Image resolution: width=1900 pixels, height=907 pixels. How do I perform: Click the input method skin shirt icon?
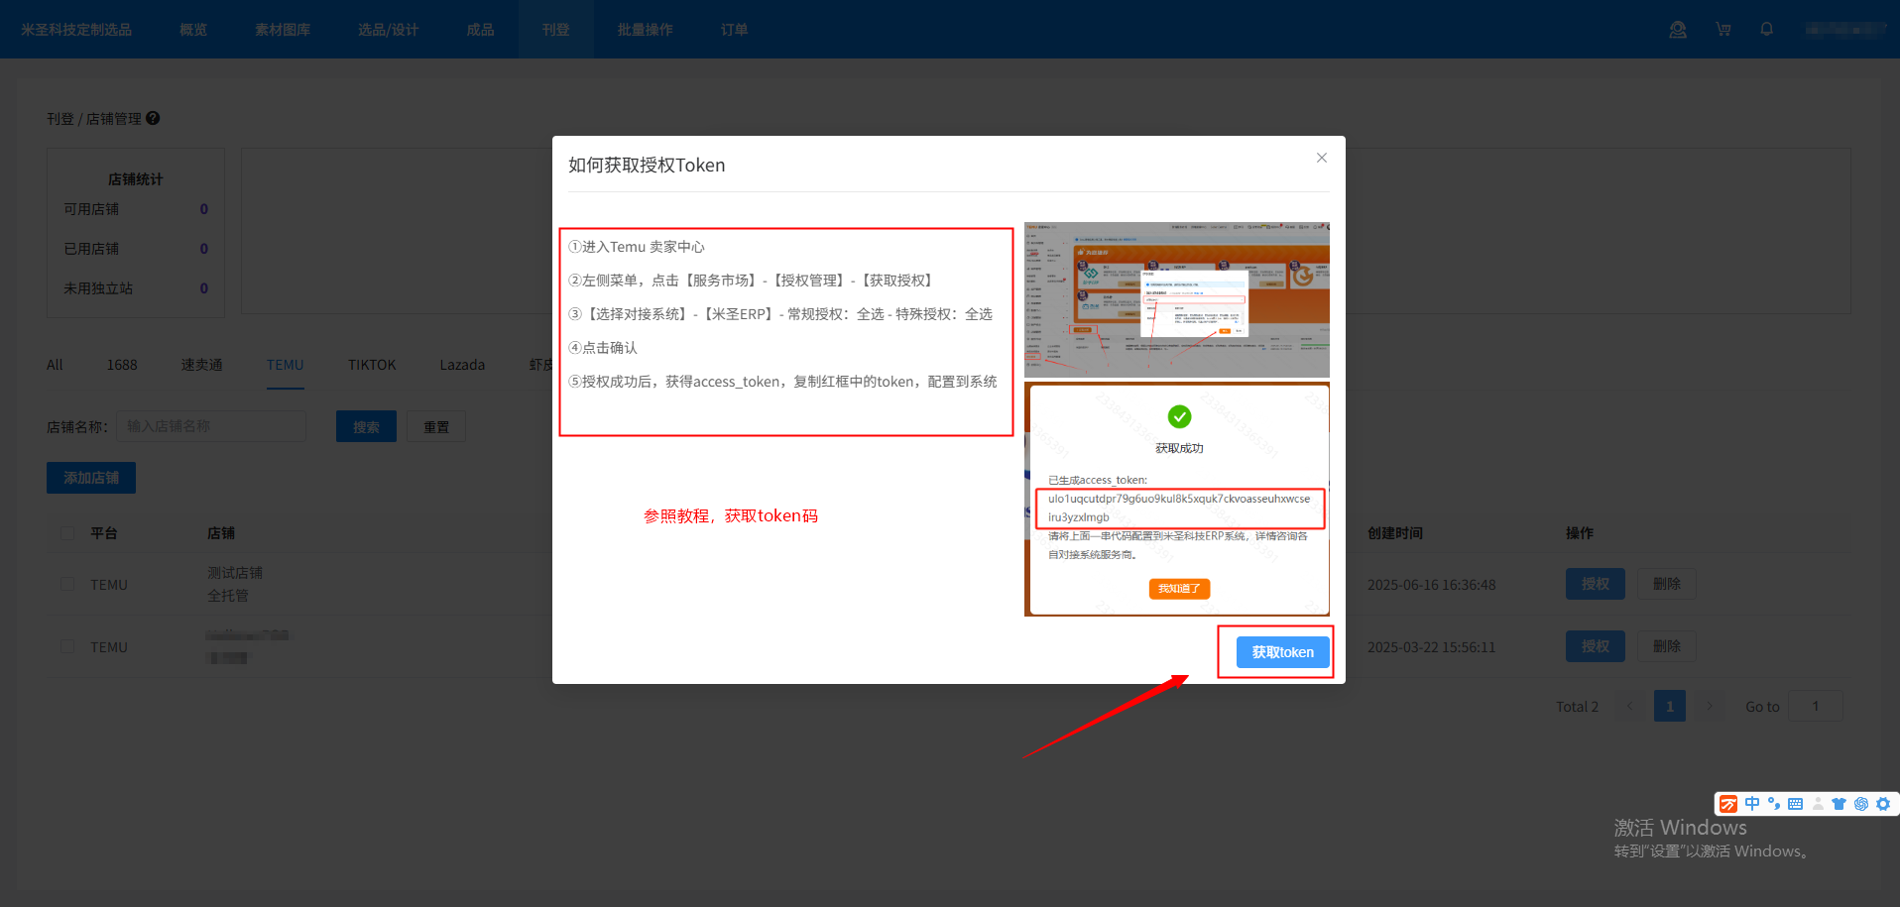click(1839, 804)
